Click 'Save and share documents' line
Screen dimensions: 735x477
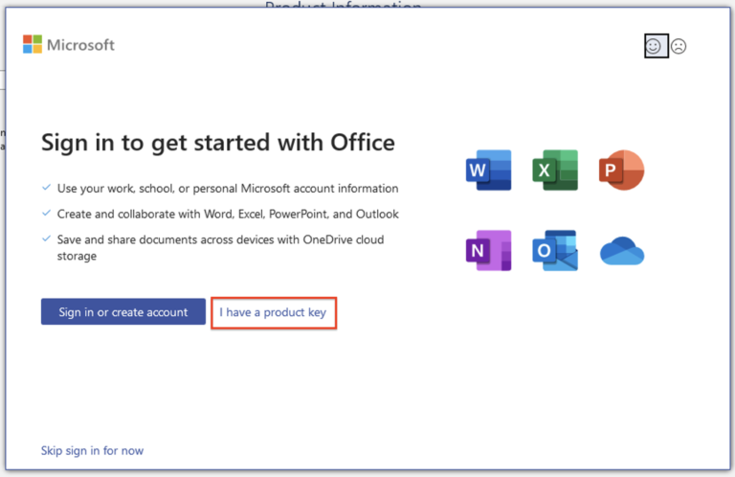[x=220, y=248]
